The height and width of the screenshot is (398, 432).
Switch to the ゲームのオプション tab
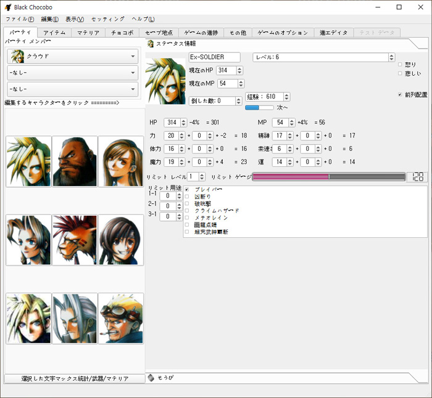[283, 33]
